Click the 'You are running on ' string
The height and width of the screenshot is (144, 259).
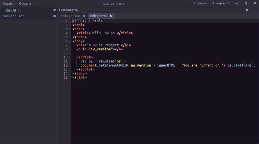tap(202, 65)
